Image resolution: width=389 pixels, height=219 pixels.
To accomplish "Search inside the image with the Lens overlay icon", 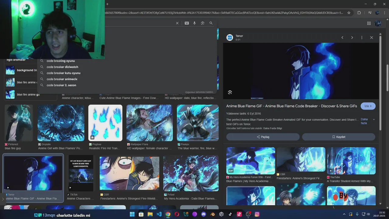I will coord(230,92).
